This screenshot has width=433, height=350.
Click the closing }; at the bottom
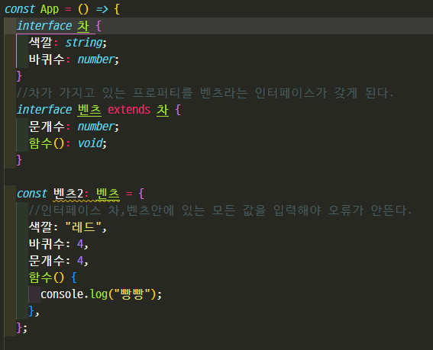click(x=22, y=328)
